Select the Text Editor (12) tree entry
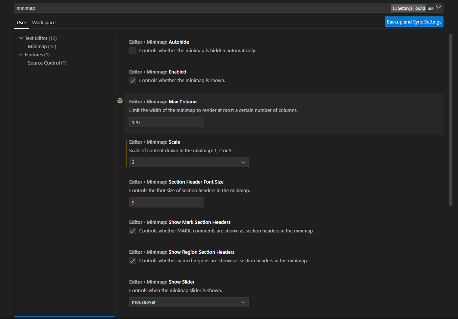458x319 pixels. [x=41, y=38]
